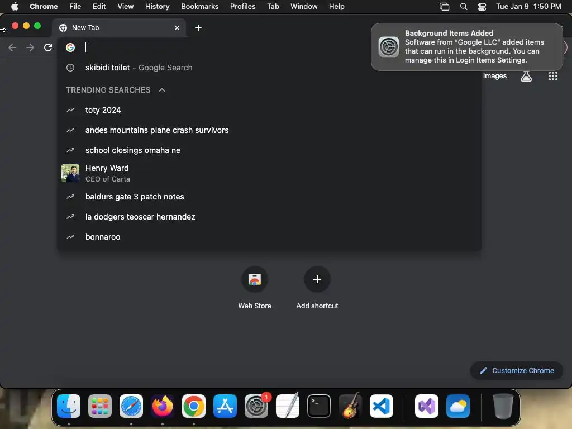The width and height of the screenshot is (572, 429).
Task: Open the File menu
Action: (75, 7)
